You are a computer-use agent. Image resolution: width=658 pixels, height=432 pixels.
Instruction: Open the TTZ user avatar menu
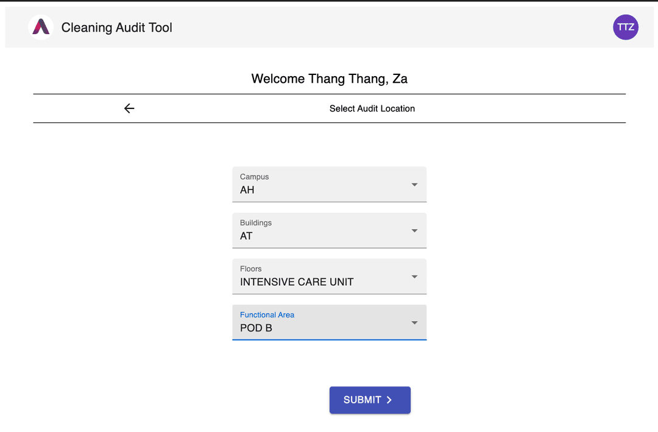[x=625, y=27]
